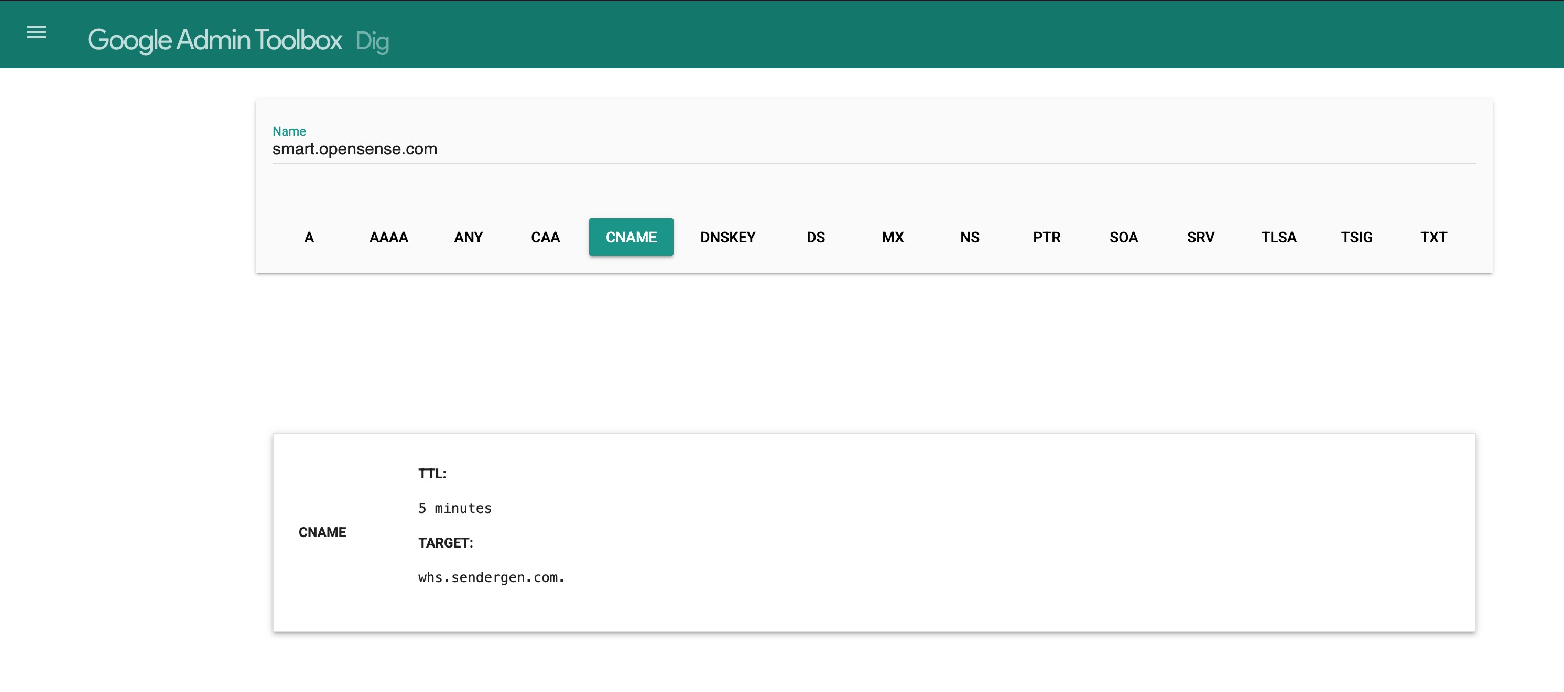Image resolution: width=1564 pixels, height=692 pixels.
Task: Open the hamburger navigation menu
Action: (37, 32)
